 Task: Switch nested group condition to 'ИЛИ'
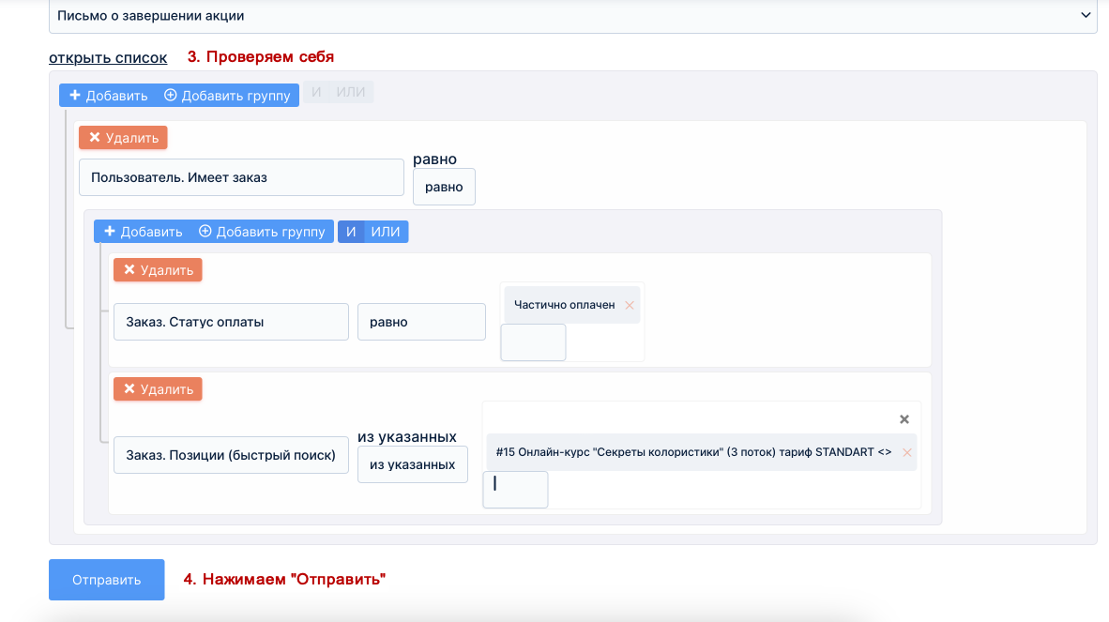pyautogui.click(x=386, y=232)
